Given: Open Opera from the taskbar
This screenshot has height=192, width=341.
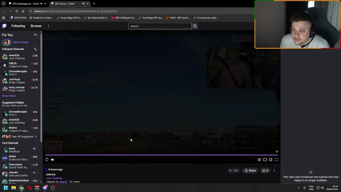Looking at the screenshot, I should (x=29, y=188).
